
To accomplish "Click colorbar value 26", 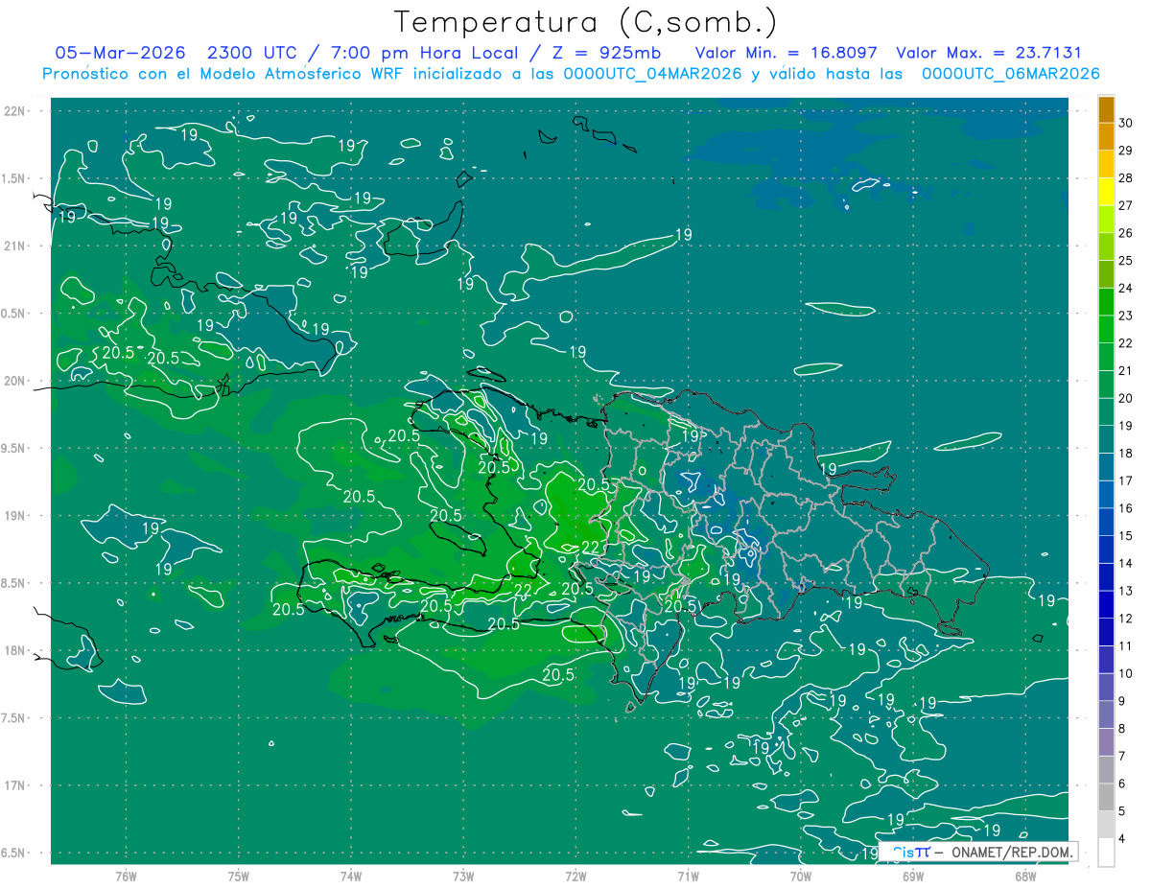I will click(1126, 233).
